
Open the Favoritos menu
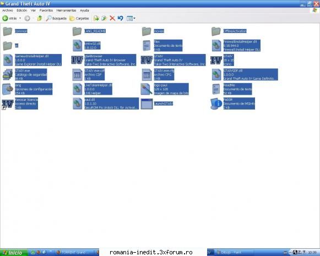point(46,10)
